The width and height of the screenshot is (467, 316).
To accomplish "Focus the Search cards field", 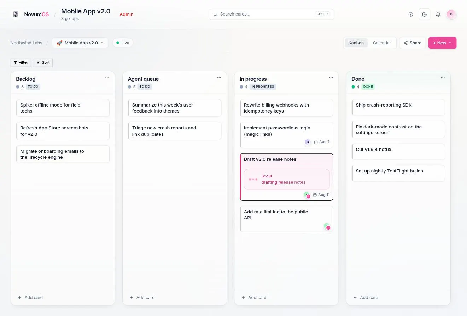I will 271,14.
